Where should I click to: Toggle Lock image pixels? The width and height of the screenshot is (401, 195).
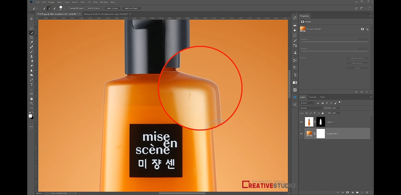(x=311, y=113)
